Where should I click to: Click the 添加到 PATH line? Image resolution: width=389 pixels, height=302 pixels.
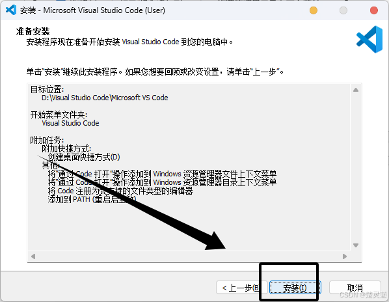92,199
